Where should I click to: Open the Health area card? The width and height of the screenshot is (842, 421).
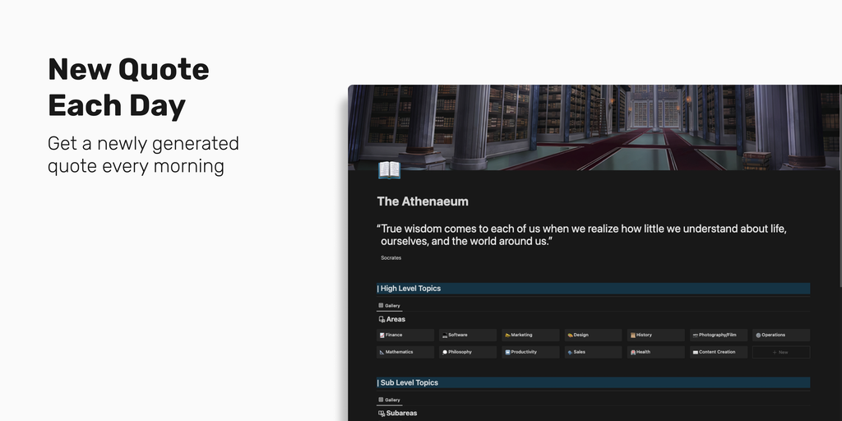click(x=655, y=352)
